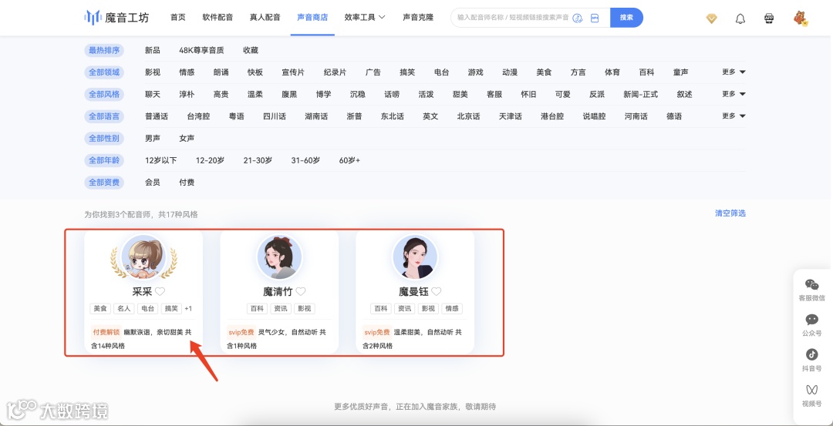Screen dimensions: 833x426
Task: Open 客服微信 in the side panel
Action: click(811, 290)
